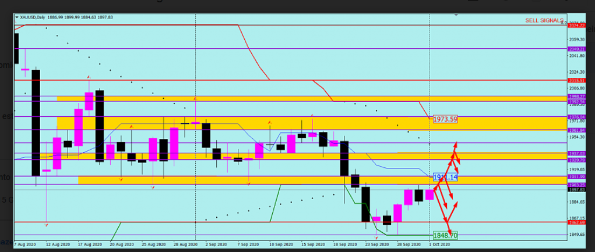595x252 pixels.
Task: Select the blue 1911.14 price label
Action: click(445, 177)
